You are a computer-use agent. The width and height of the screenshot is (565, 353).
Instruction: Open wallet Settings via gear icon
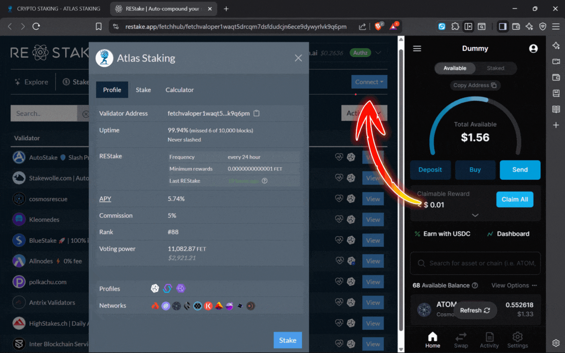[518, 339]
